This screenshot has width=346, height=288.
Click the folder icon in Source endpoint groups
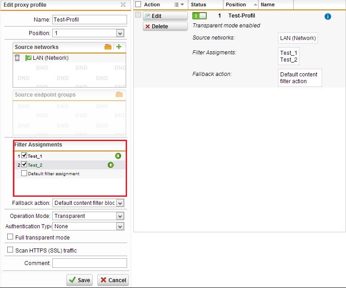(119, 95)
